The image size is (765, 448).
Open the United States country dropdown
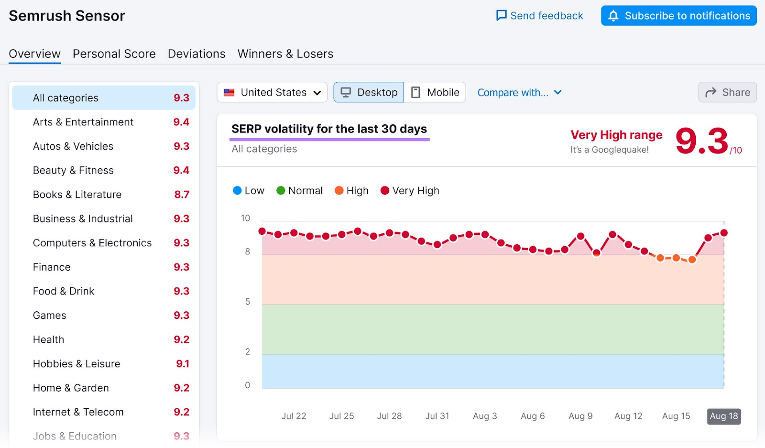(x=272, y=92)
